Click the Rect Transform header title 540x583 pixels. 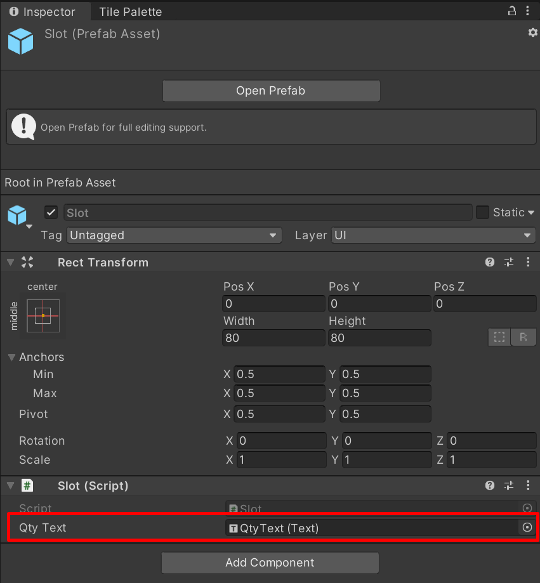click(x=103, y=263)
